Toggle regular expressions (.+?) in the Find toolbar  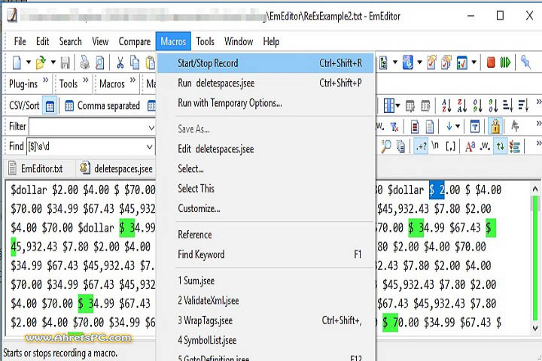(421, 147)
